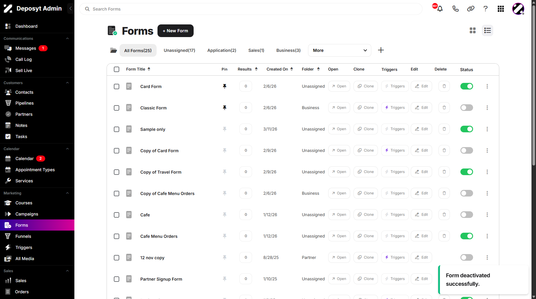Click the New Form button
Screen dimensions: 536x299
tap(176, 31)
